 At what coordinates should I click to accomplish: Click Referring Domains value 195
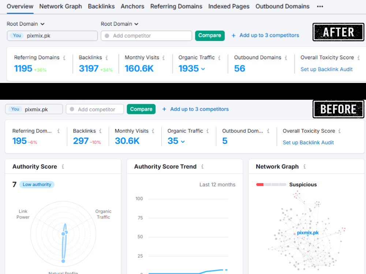19,141
